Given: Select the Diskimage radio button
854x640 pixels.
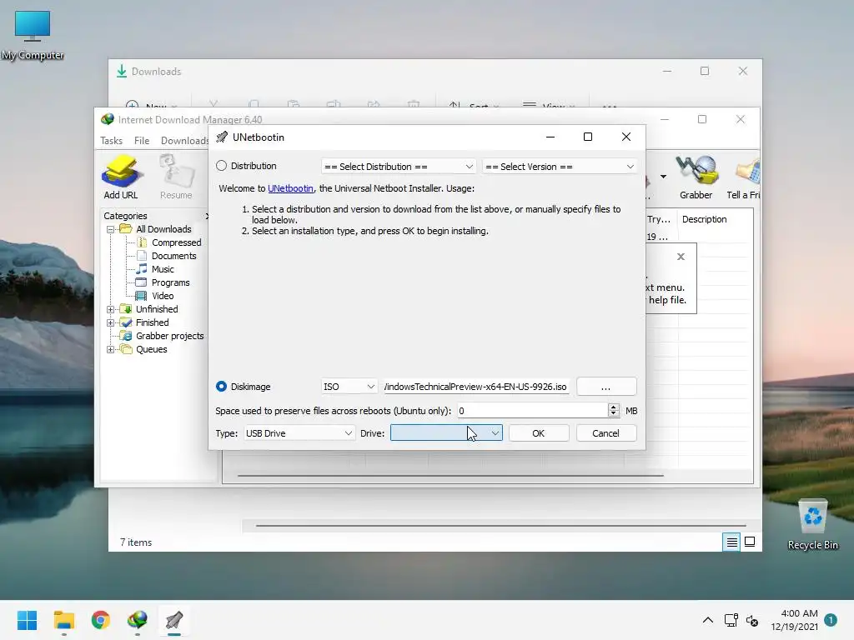Looking at the screenshot, I should coord(221,387).
